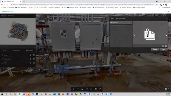The height and width of the screenshot is (96, 171).
Task: Open a new browser tab
Action: point(24,2)
